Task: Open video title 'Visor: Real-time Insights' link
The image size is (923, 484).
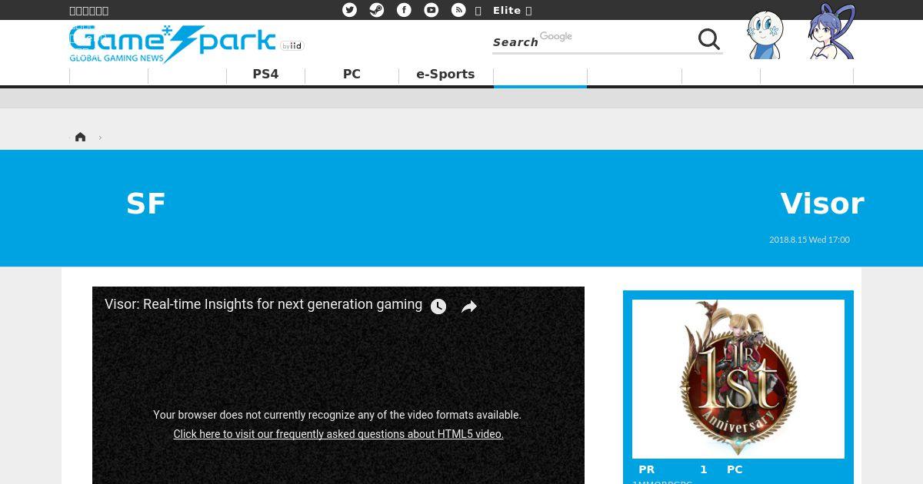Action: 263,304
